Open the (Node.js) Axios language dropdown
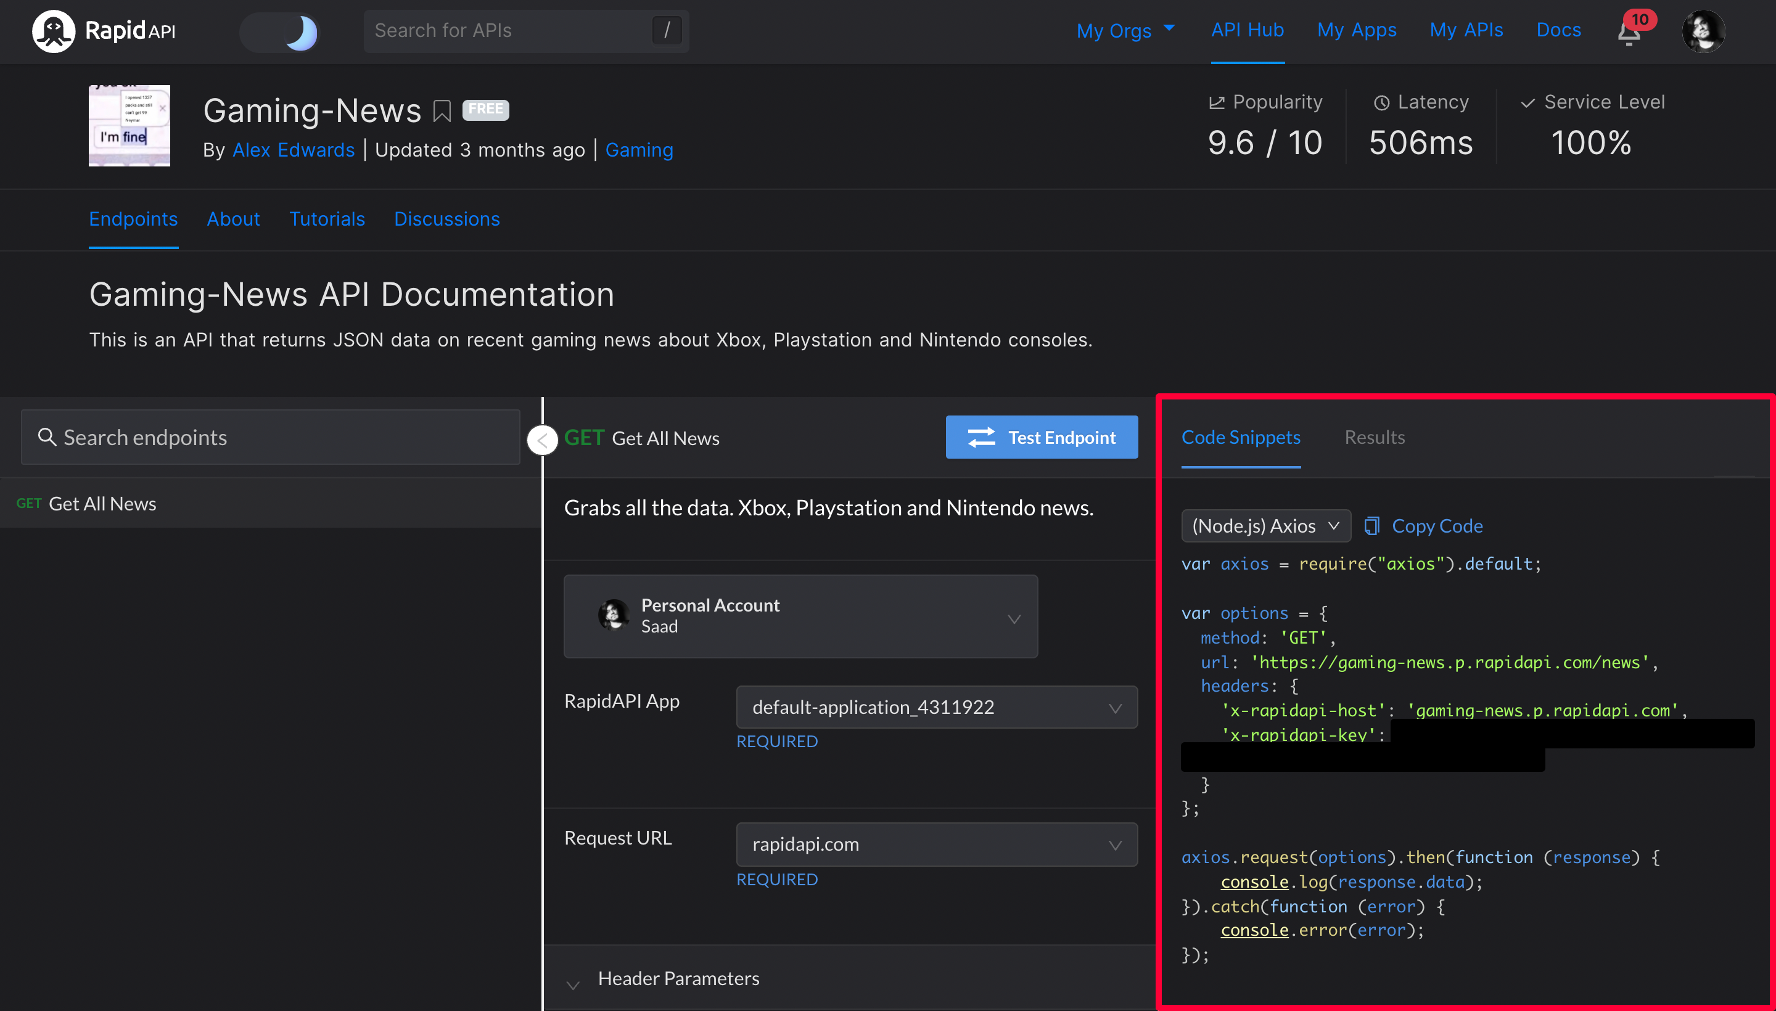 coord(1265,526)
